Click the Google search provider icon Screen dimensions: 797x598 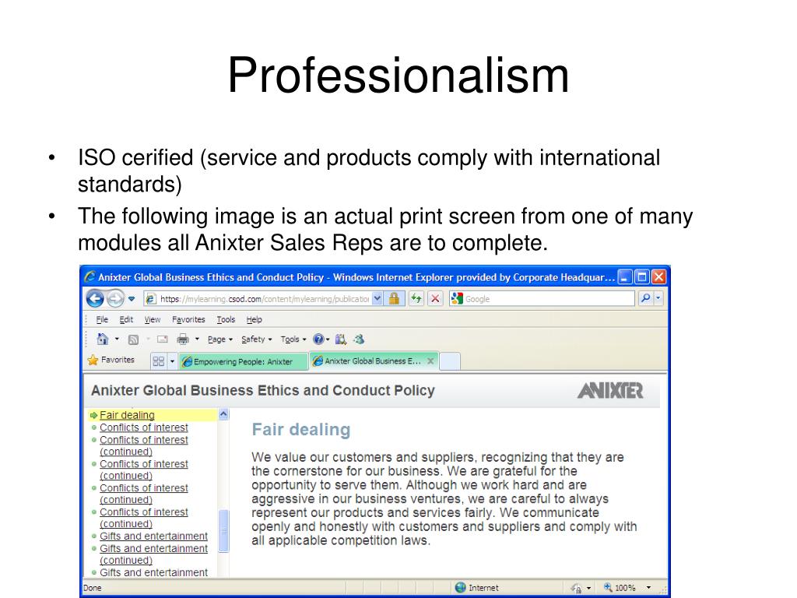point(456,298)
